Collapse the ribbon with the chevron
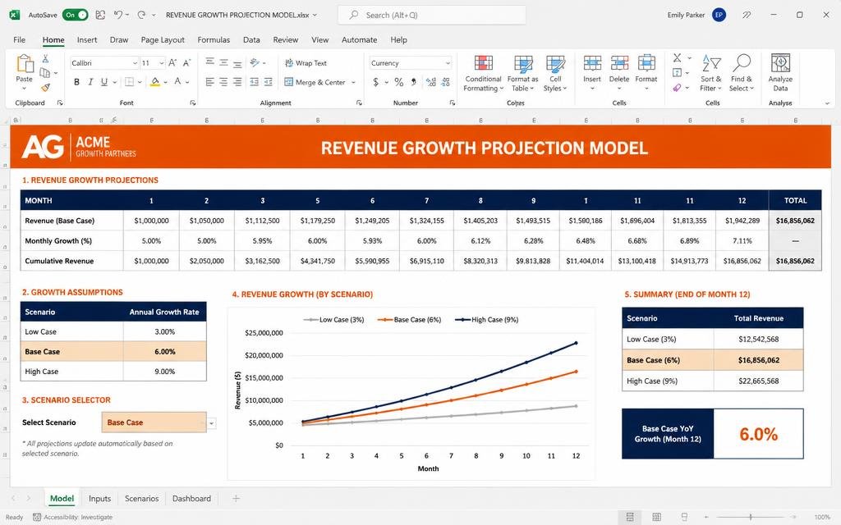 pos(827,103)
